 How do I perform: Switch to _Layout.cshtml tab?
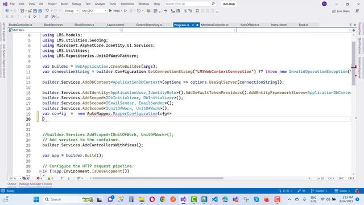point(115,24)
